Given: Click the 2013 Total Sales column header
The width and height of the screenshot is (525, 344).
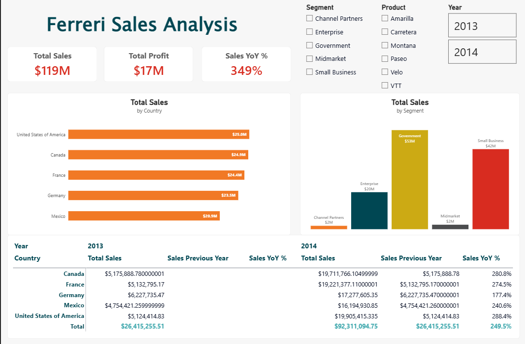Looking at the screenshot, I should pyautogui.click(x=104, y=258).
